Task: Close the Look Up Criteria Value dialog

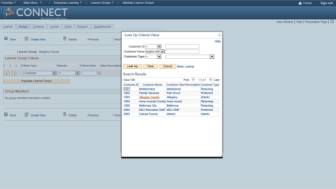Action: 219,35
